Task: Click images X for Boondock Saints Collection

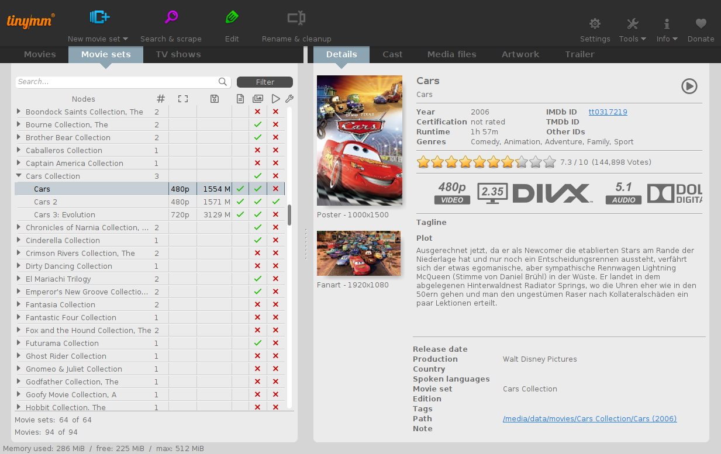Action: [x=257, y=112]
